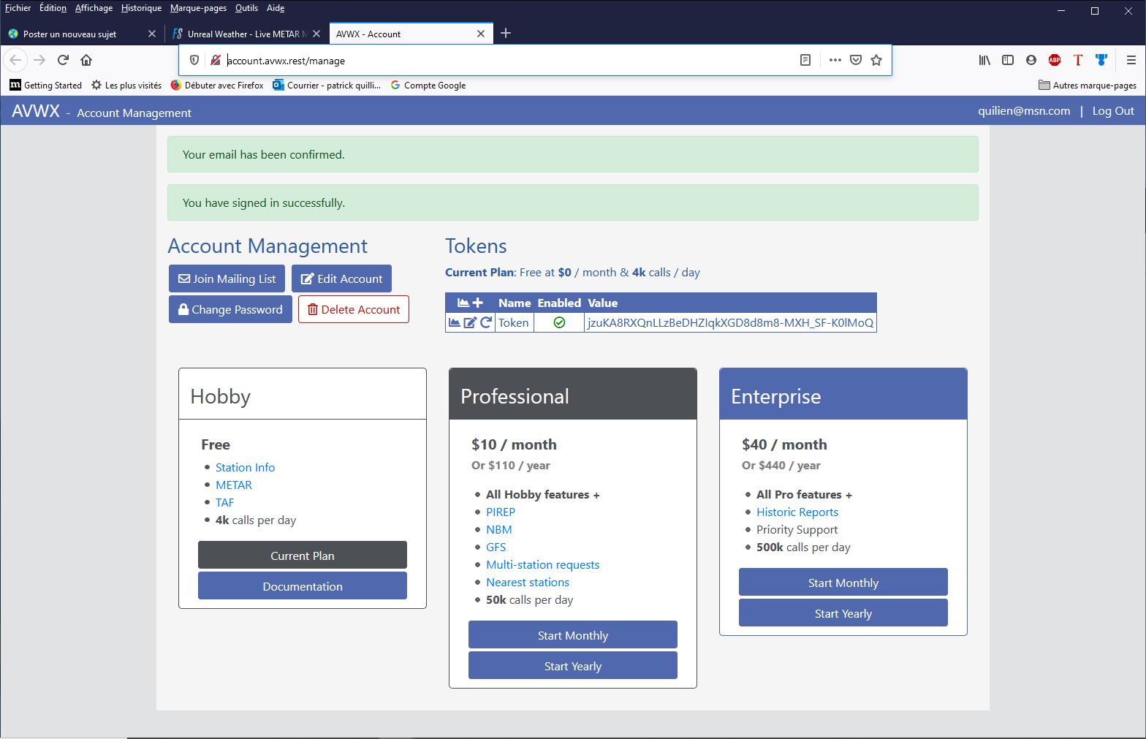Refresh the Token value

click(486, 322)
